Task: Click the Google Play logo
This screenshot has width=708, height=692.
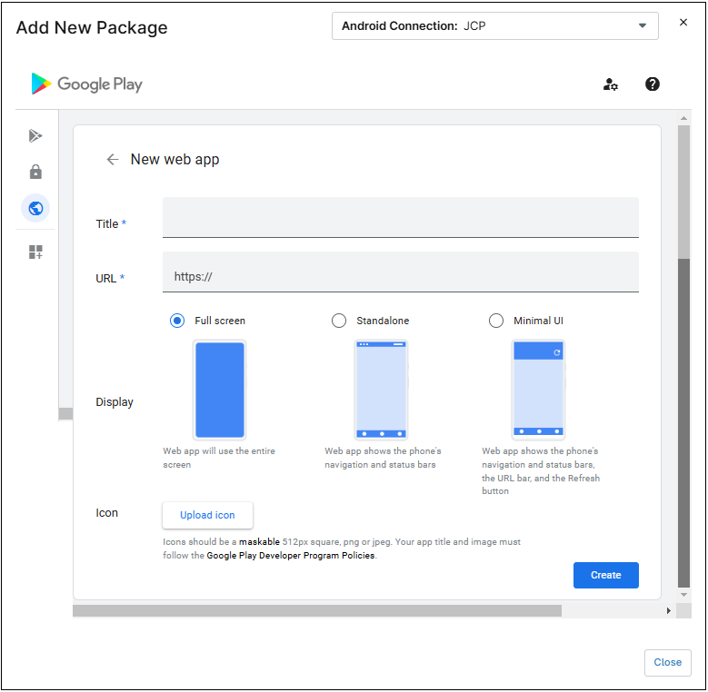Action: coord(86,84)
